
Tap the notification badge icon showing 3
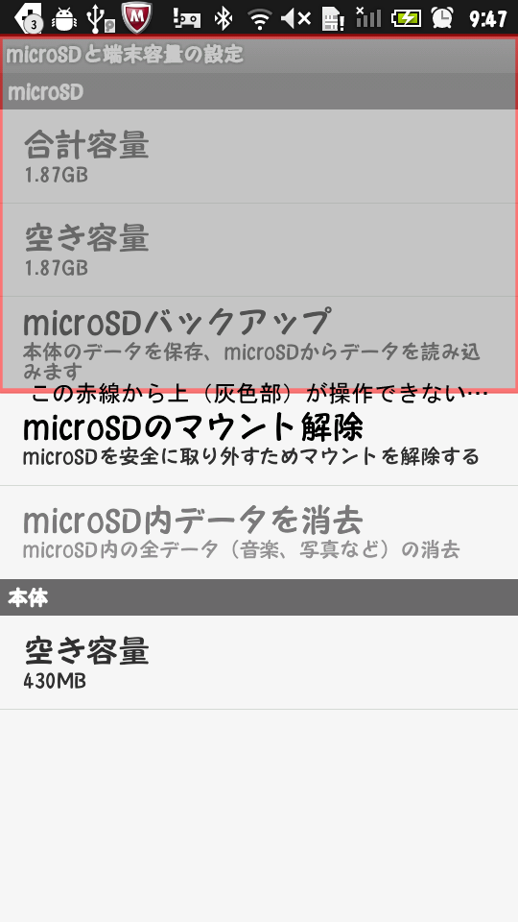(x=27, y=17)
